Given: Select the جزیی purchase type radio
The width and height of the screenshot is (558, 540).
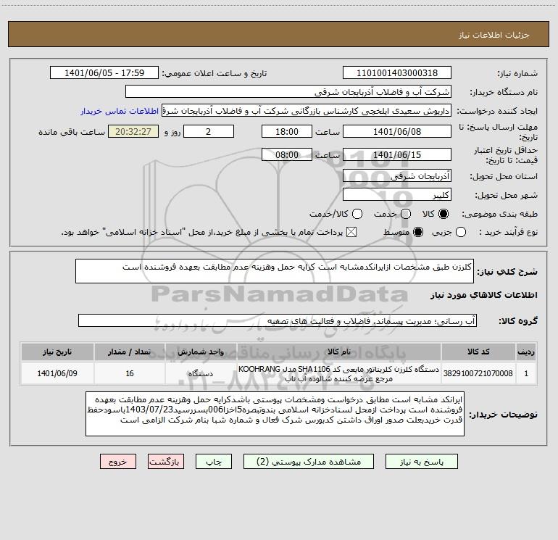Looking at the screenshot, I should coord(460,232).
